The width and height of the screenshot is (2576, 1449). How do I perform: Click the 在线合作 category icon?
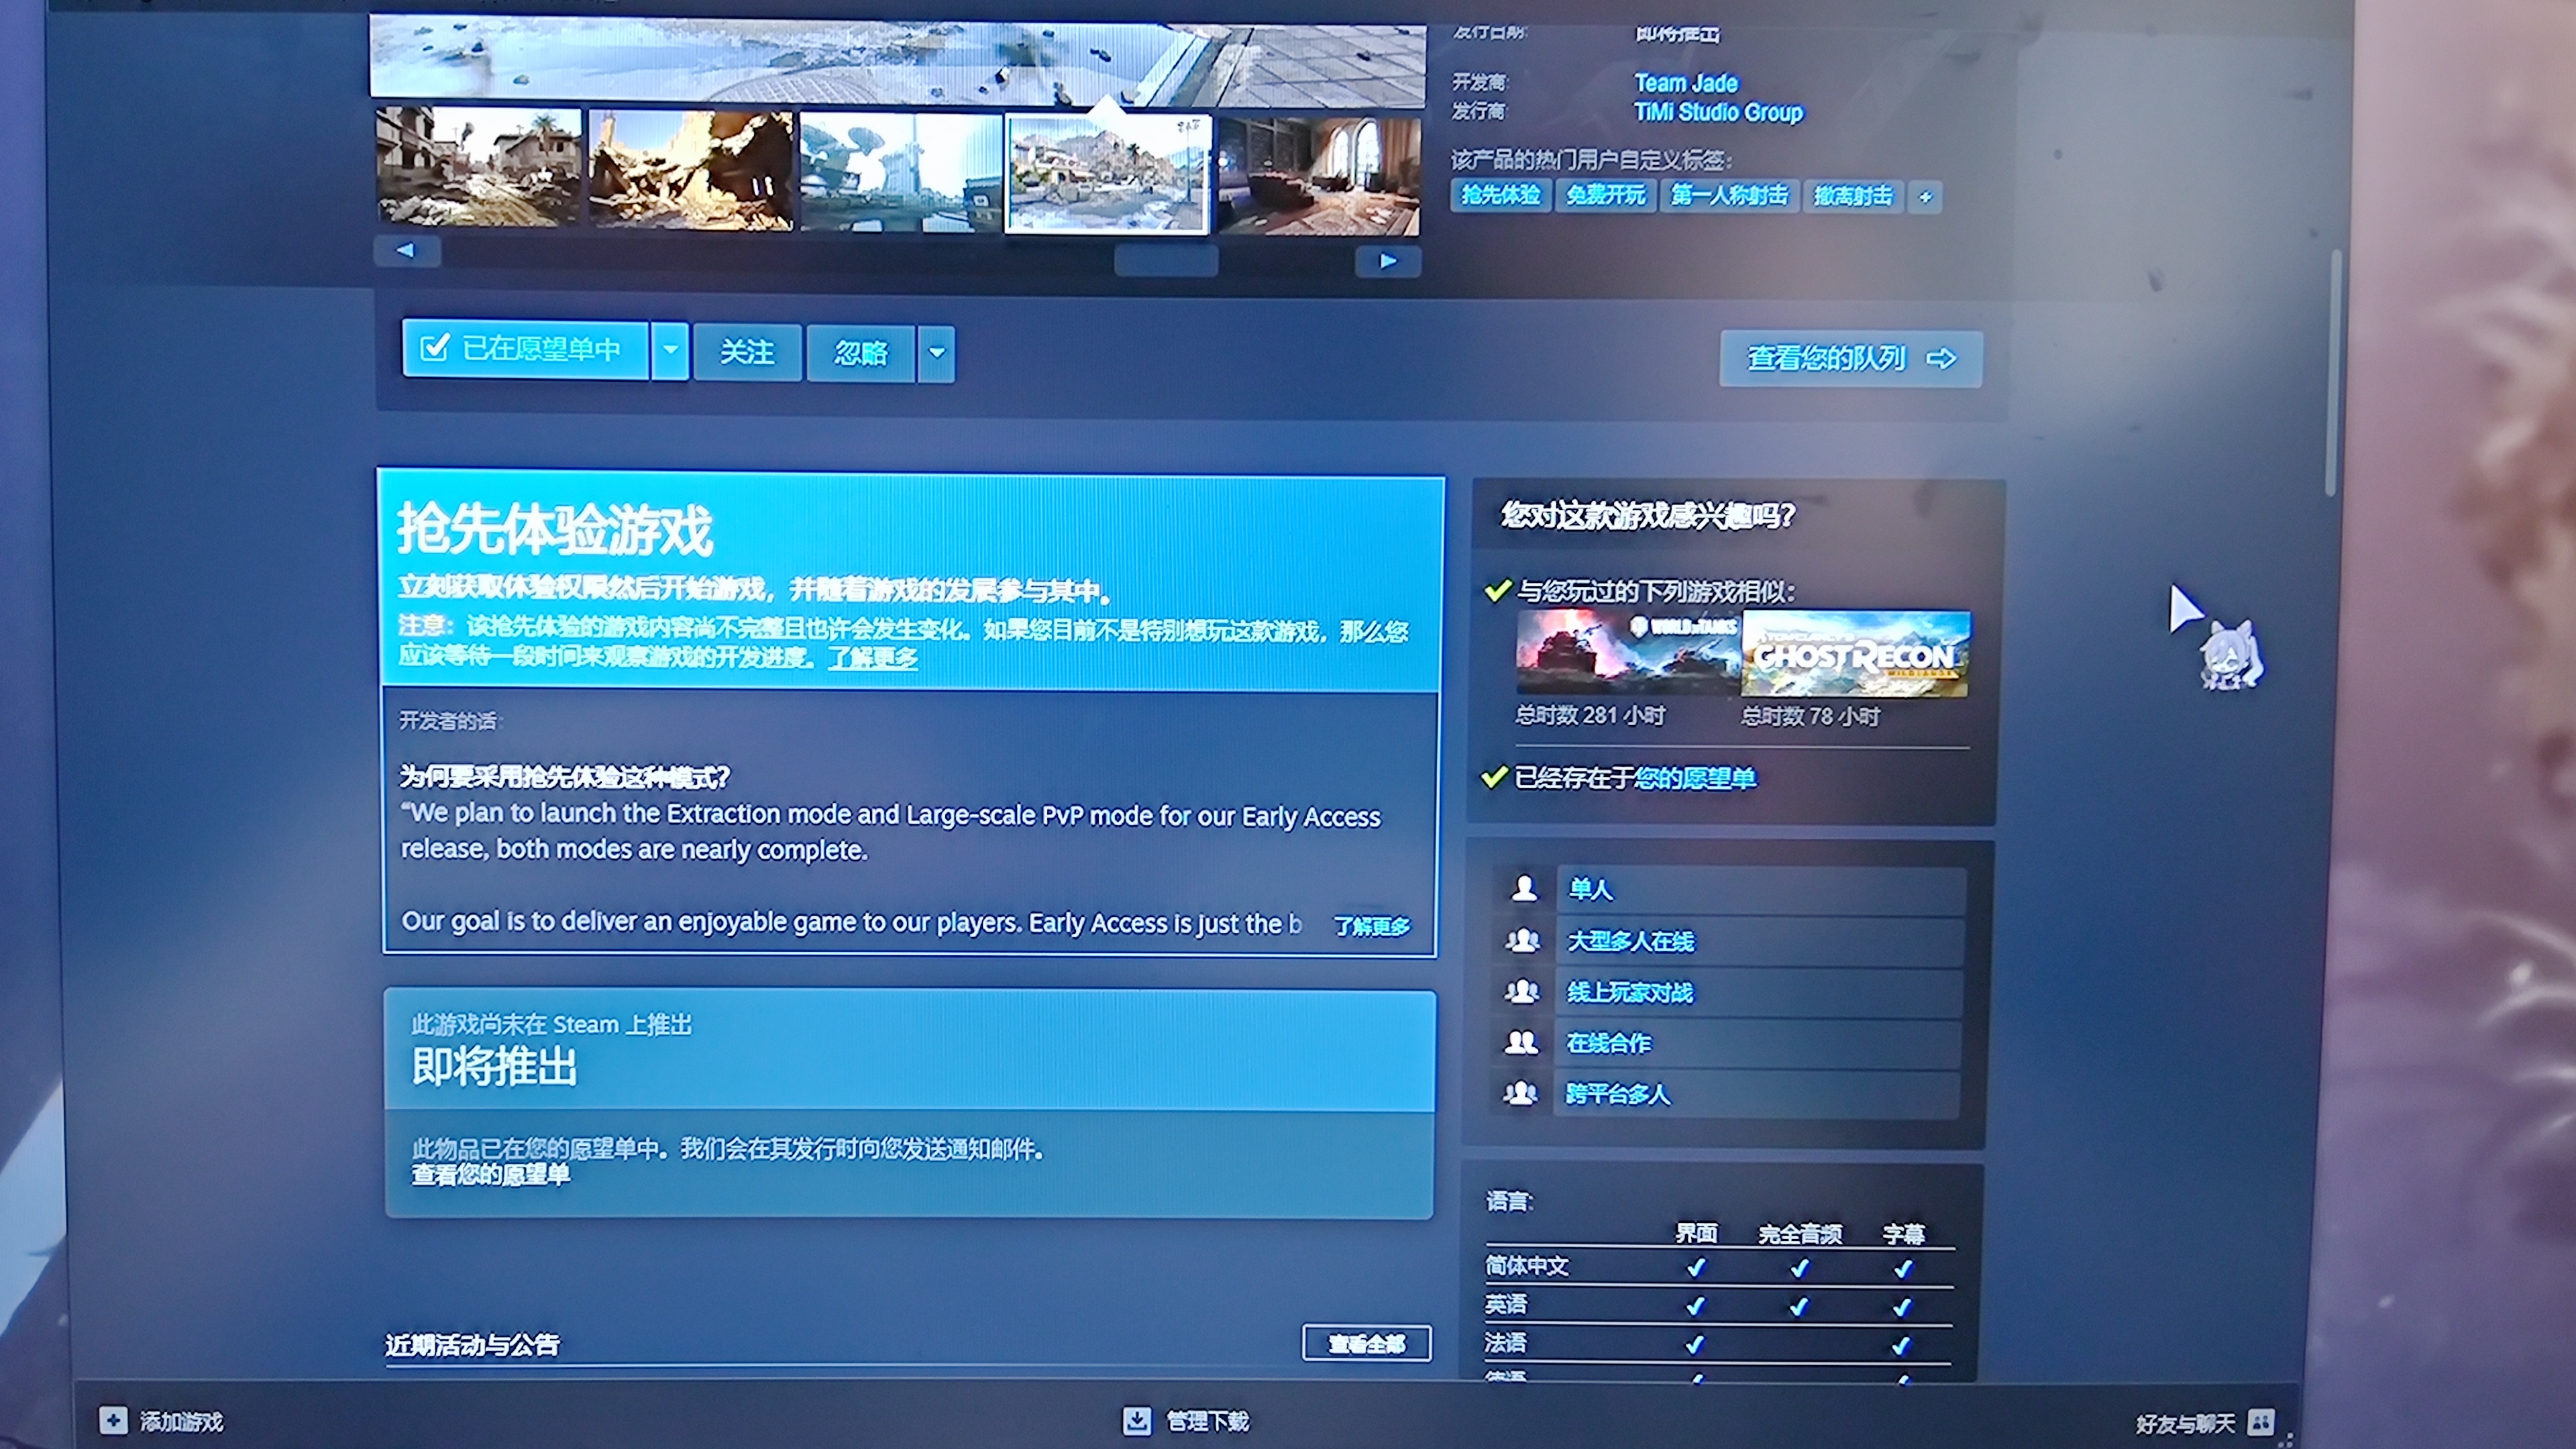(x=1521, y=1042)
